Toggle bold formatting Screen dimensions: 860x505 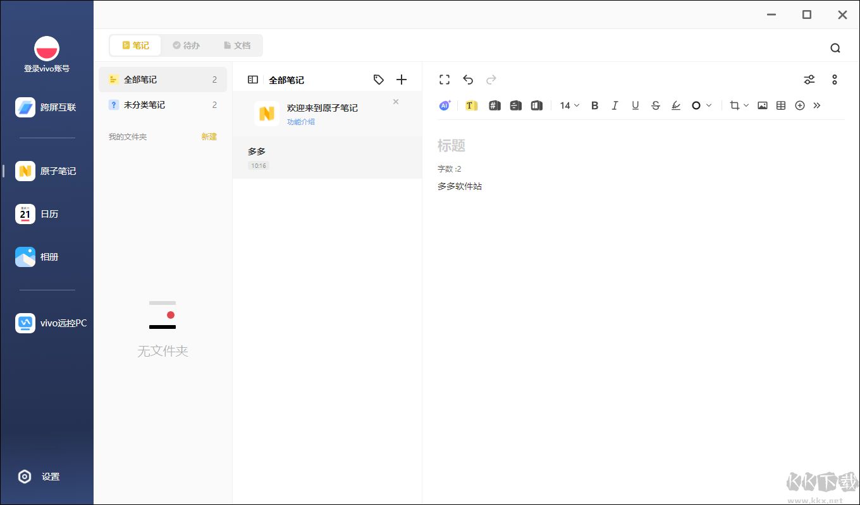click(594, 105)
